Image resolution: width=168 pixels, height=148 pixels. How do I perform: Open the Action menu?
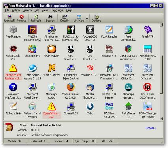click(16, 10)
